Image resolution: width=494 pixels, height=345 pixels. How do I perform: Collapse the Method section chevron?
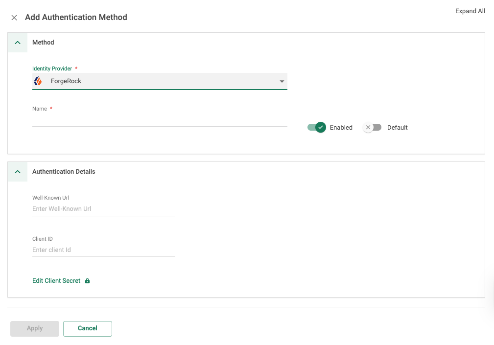click(x=18, y=43)
